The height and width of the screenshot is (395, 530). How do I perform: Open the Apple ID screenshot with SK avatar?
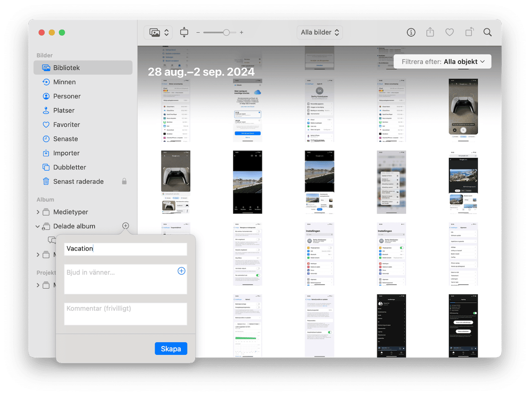click(x=319, y=110)
